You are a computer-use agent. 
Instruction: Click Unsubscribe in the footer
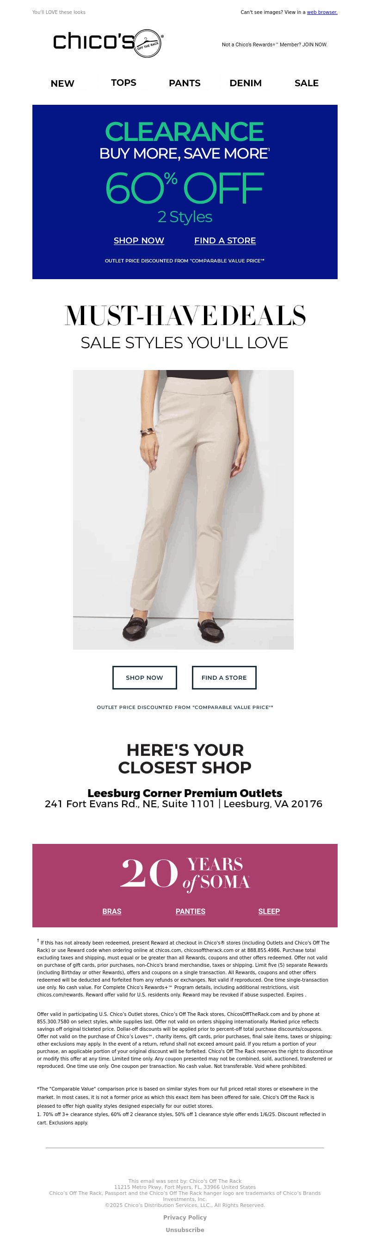pos(185,1230)
